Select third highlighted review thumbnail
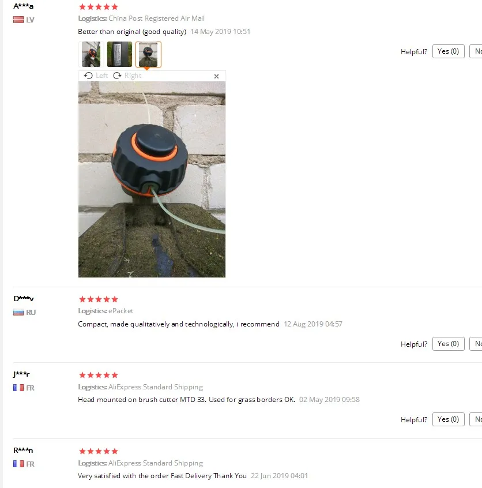The width and height of the screenshot is (482, 488). 148,54
